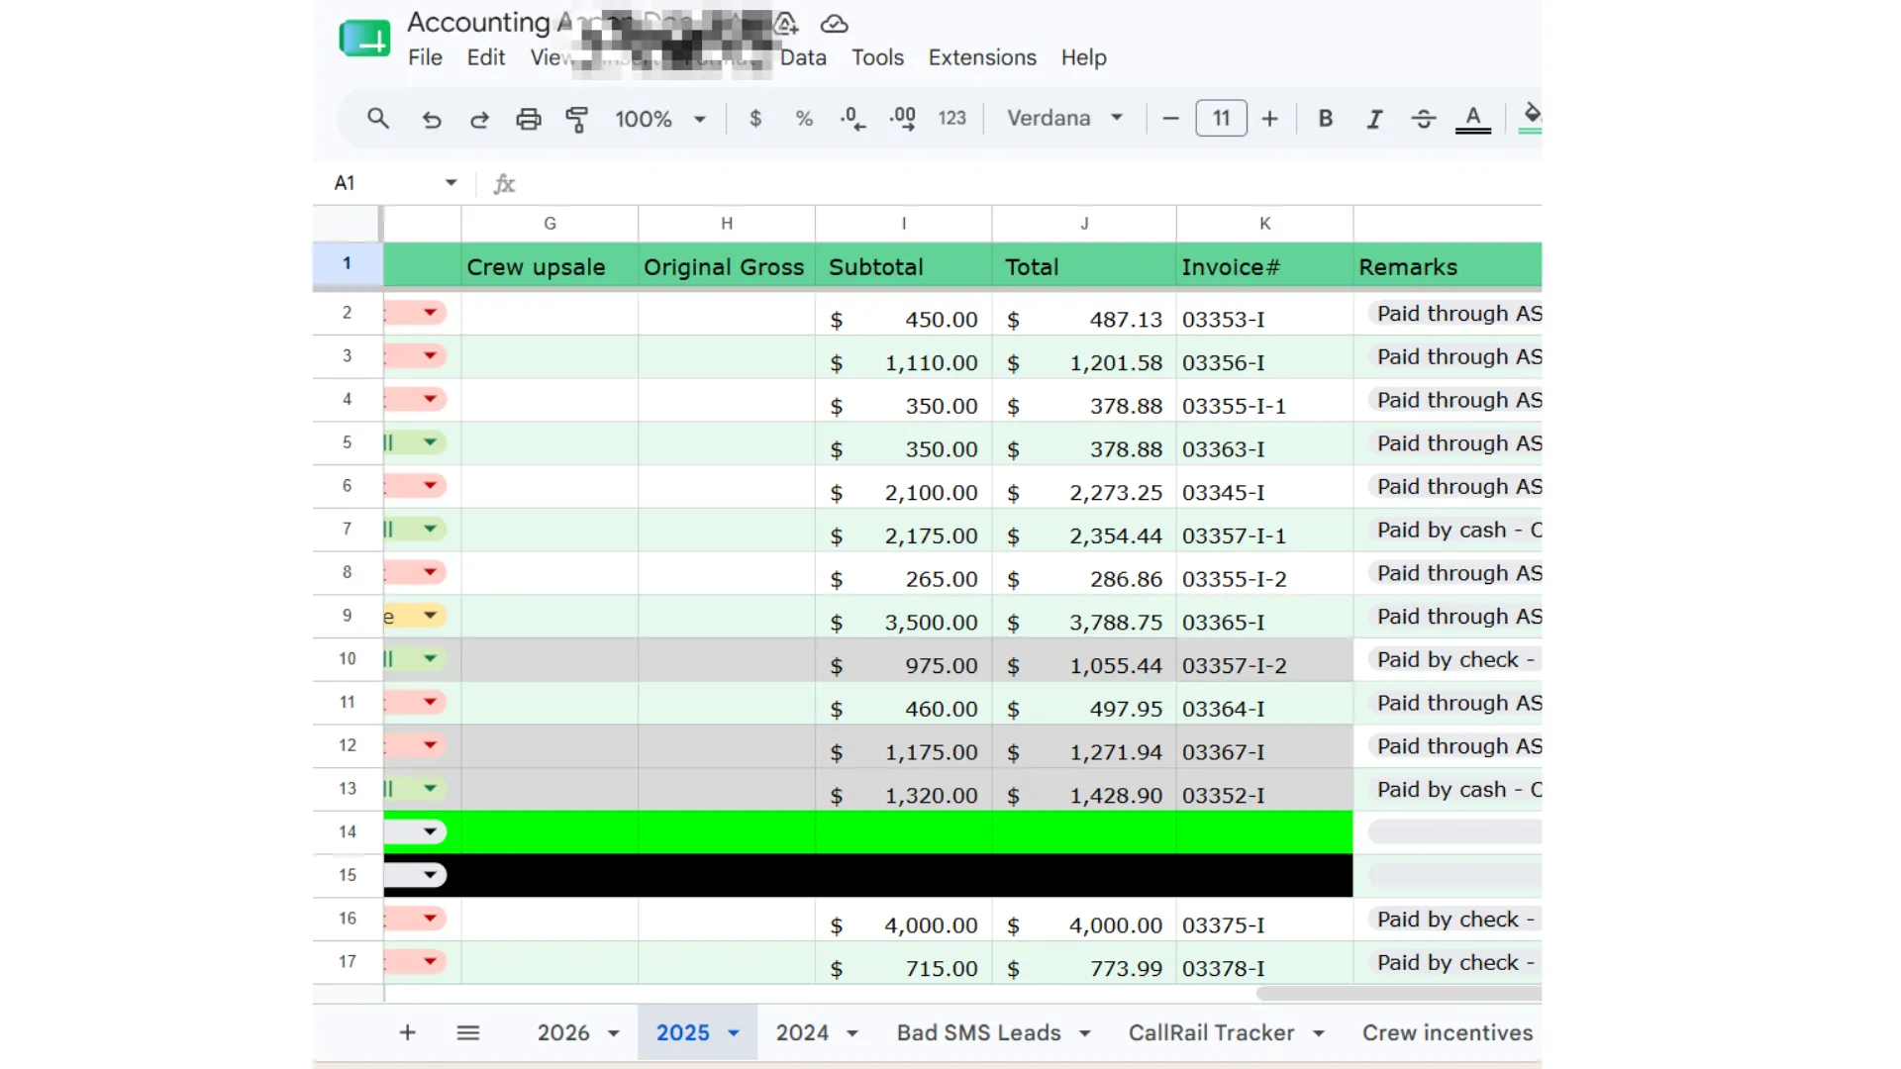Click the Remarks header cell
Viewport: 1901px width, 1069px height.
[1448, 266]
